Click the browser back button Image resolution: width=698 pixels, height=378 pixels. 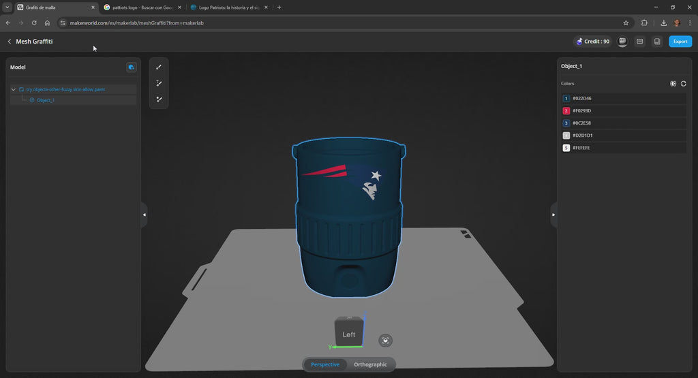[8, 23]
